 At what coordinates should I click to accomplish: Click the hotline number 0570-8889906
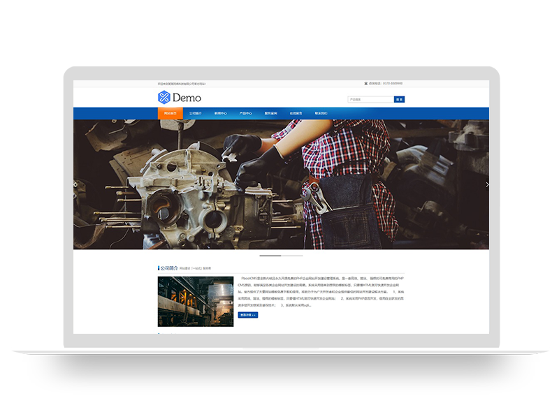pos(393,83)
